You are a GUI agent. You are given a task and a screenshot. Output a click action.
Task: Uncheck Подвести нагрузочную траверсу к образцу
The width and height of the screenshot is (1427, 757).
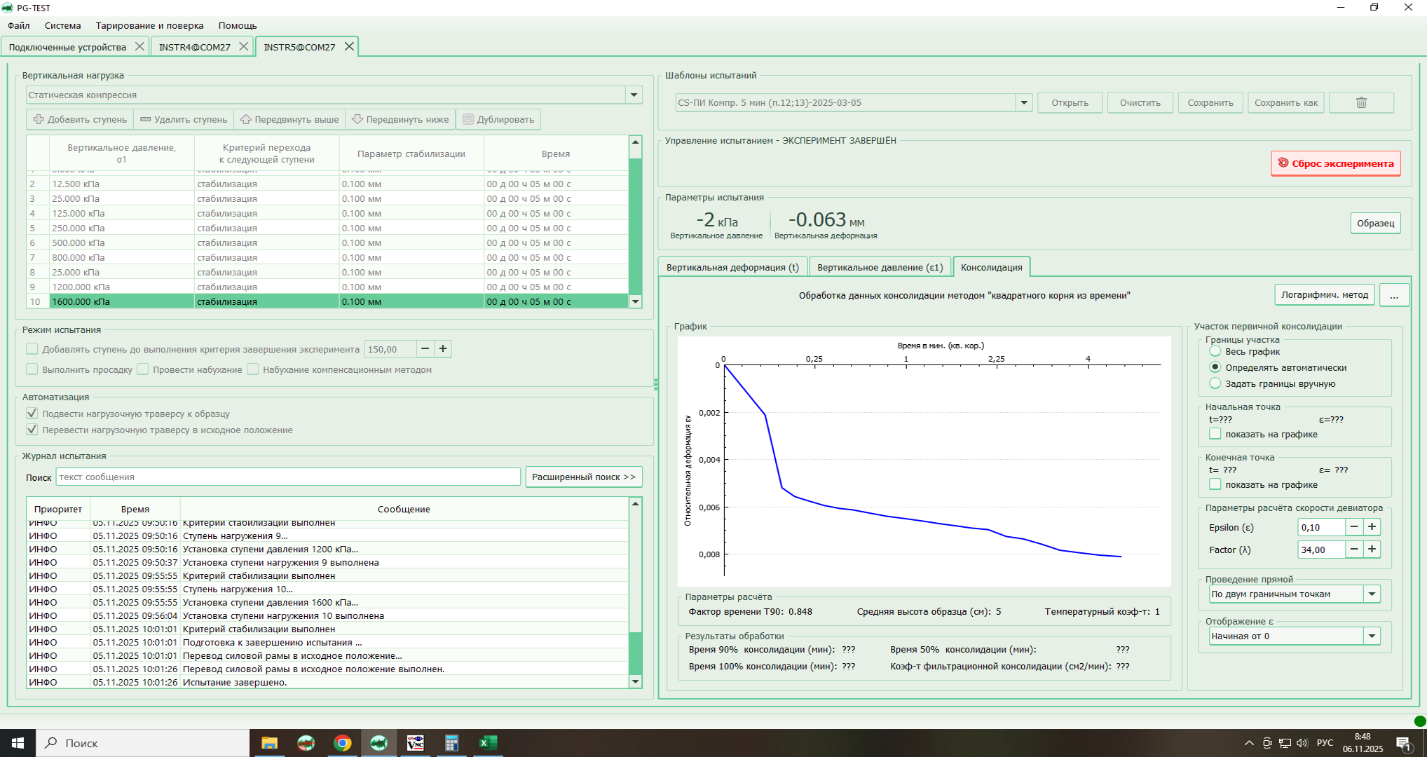[x=32, y=414]
